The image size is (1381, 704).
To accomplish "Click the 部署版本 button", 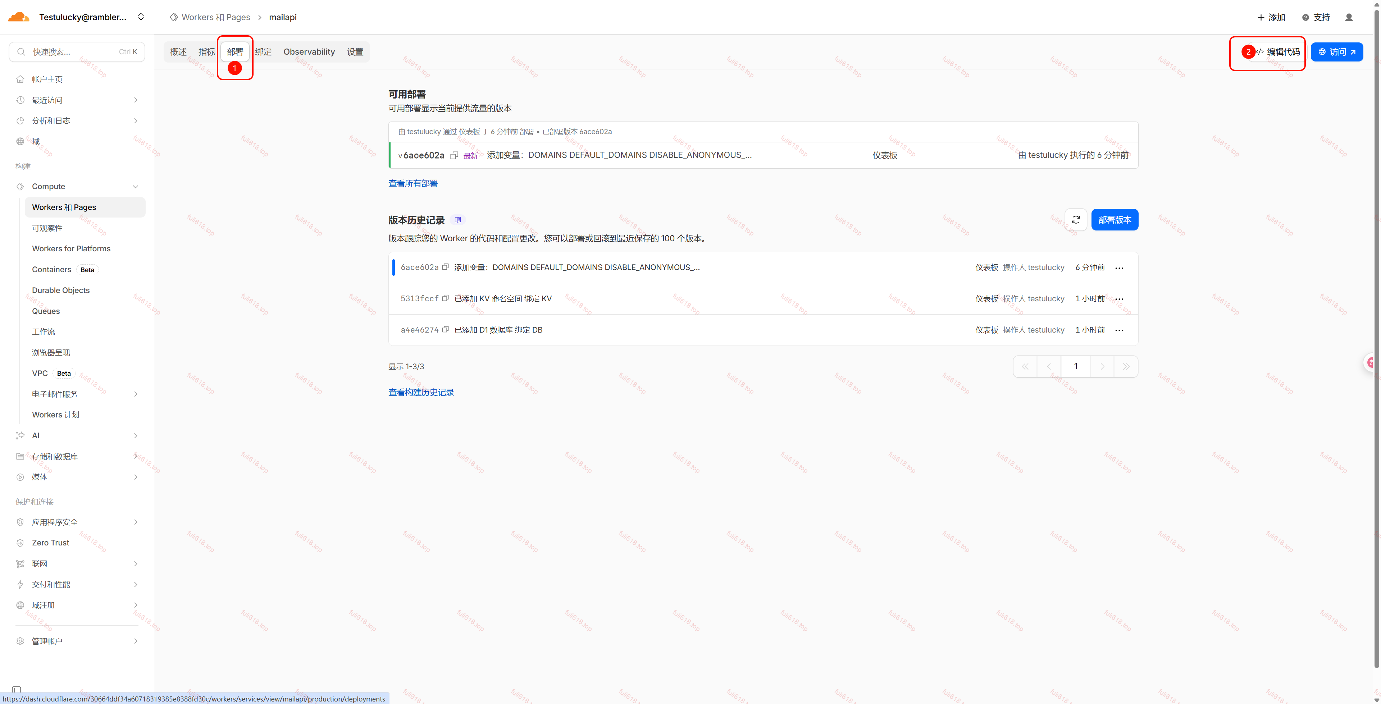I will click(1115, 220).
